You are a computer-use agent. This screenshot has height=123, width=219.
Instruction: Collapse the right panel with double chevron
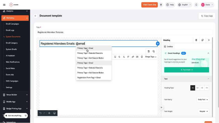161,107
